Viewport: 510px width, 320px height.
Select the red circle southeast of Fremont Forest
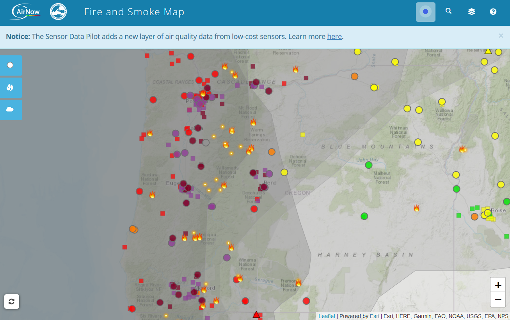[x=306, y=301]
